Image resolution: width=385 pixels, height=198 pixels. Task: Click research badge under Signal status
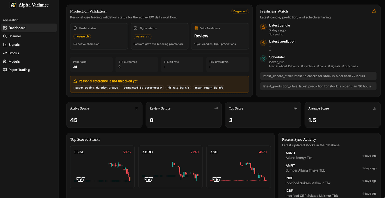[x=142, y=36]
